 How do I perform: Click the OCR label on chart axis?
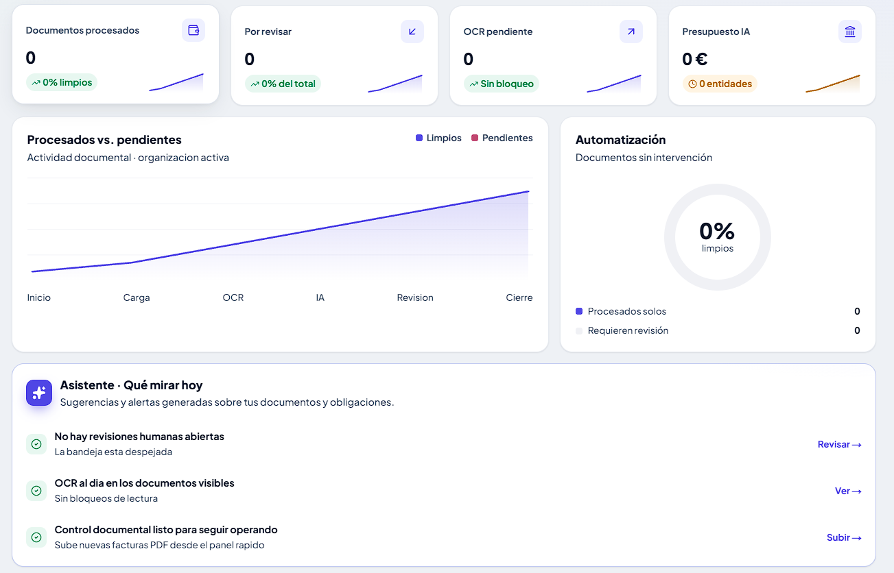point(233,297)
